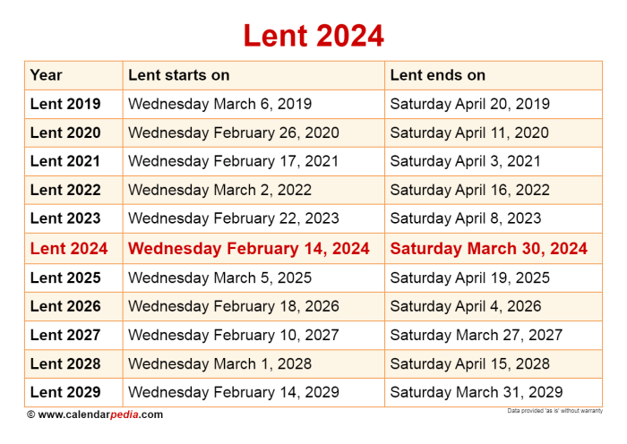This screenshot has width=627, height=444.
Task: Click the red Saturday March 30, 2024 cell
Action: pyautogui.click(x=489, y=249)
